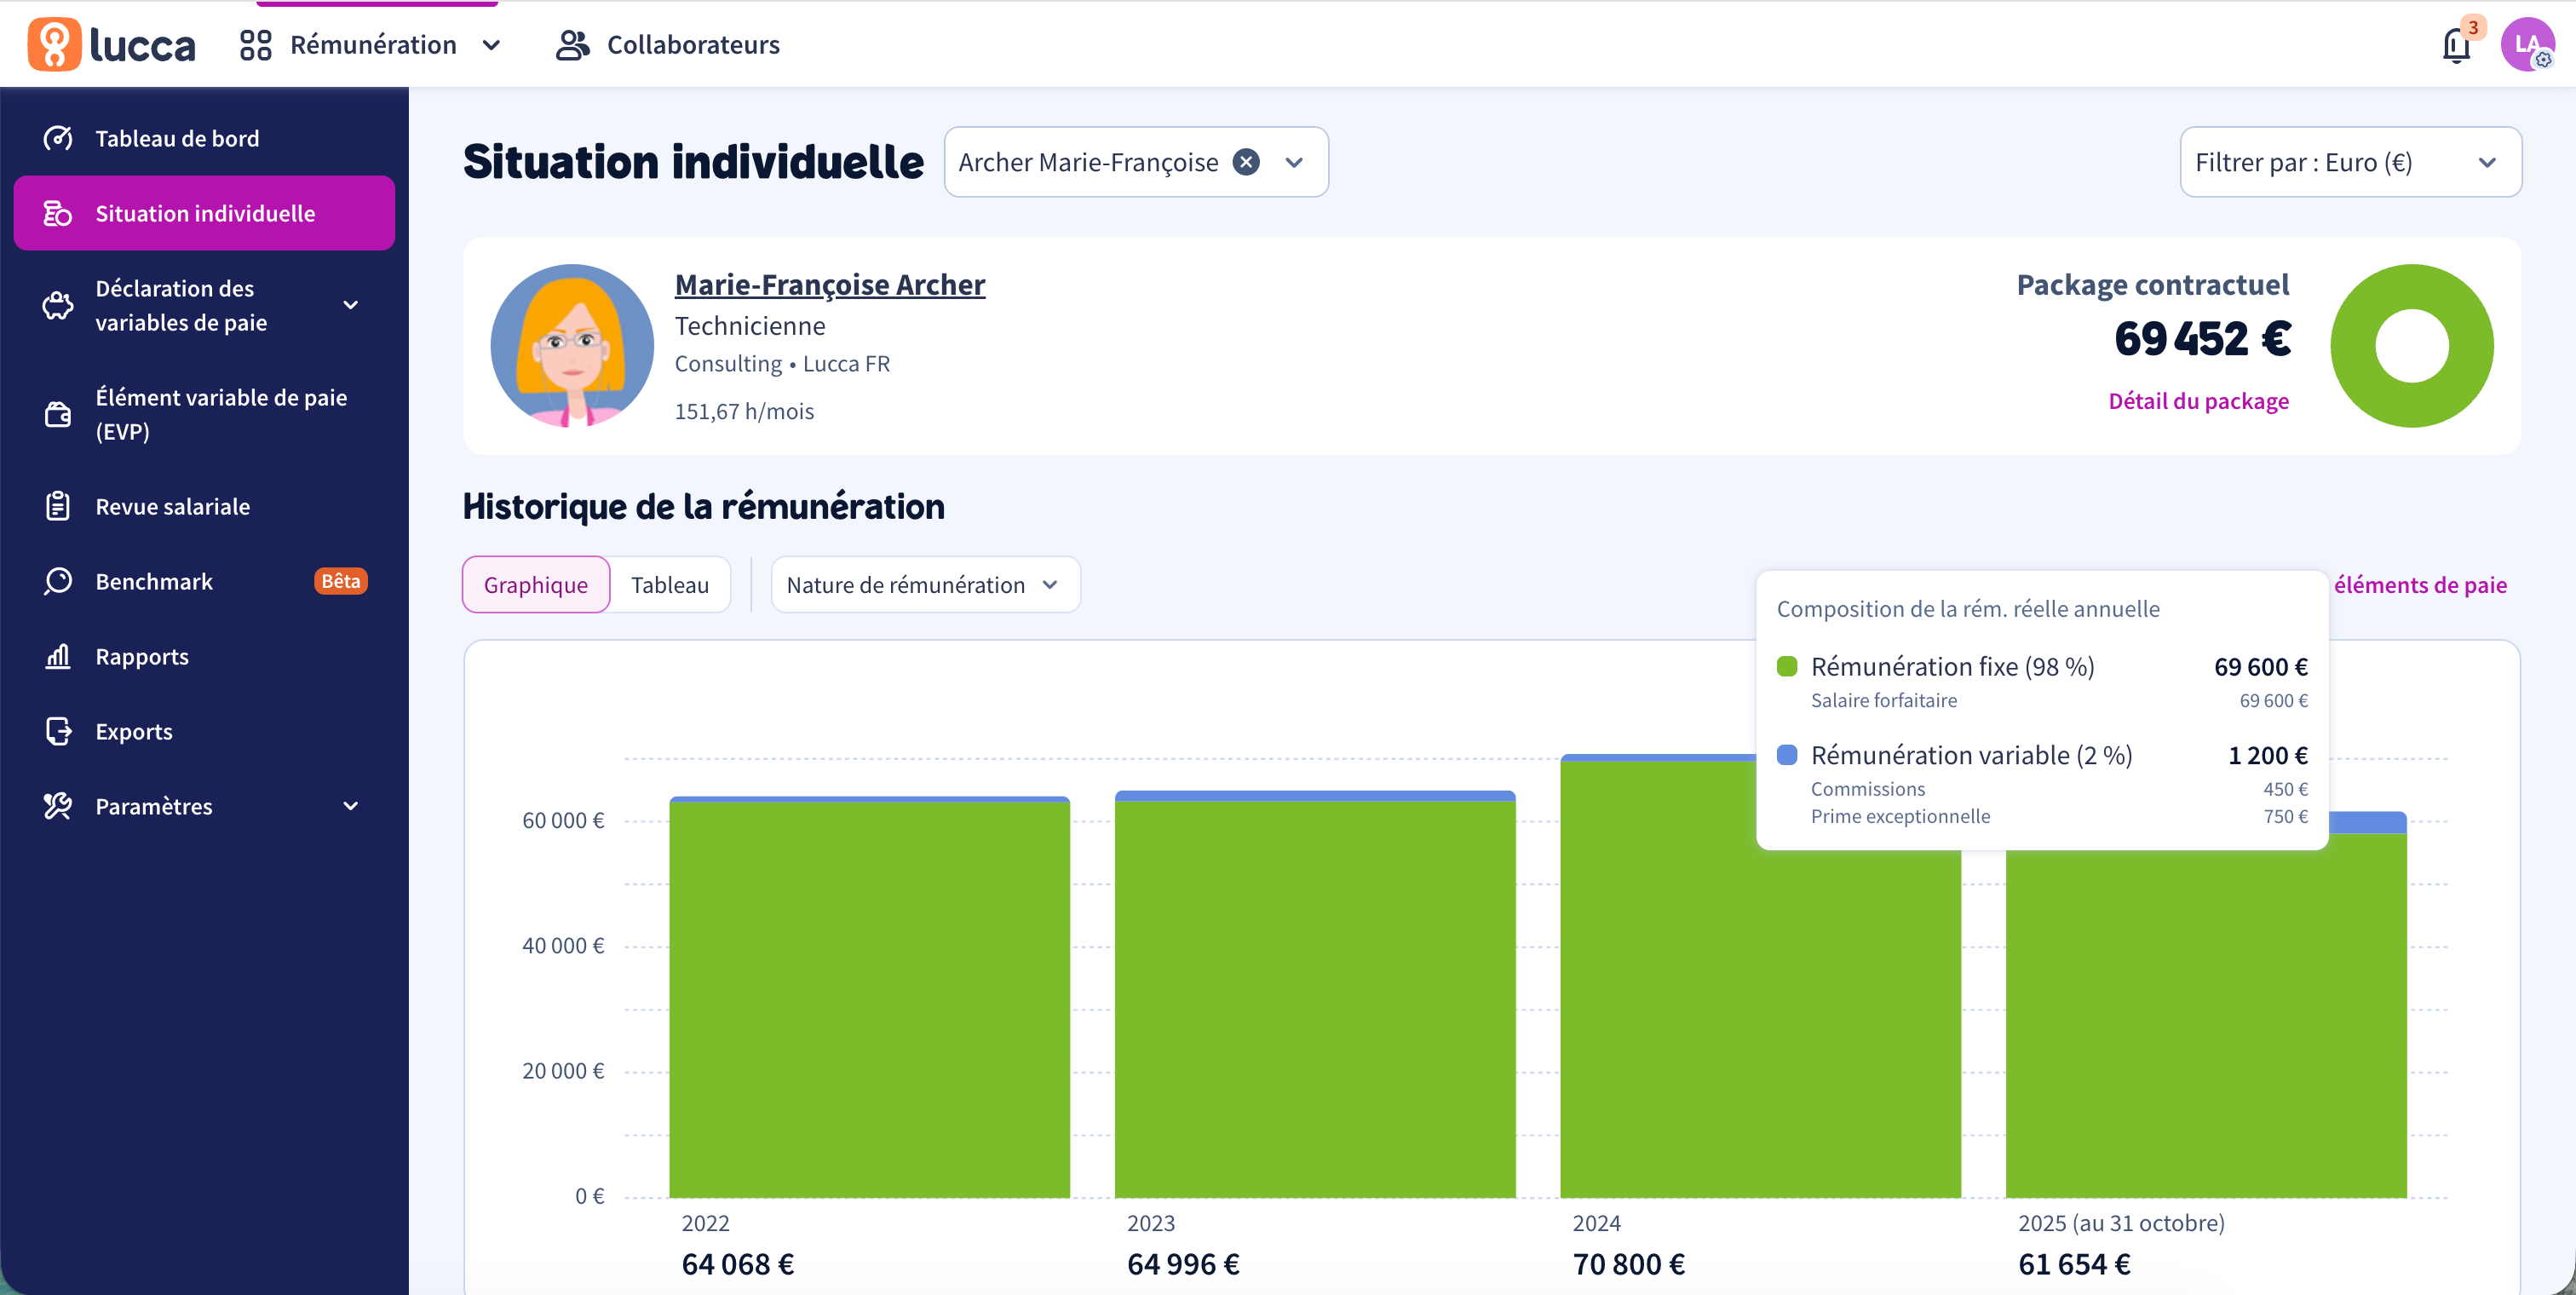This screenshot has height=1295, width=2576.
Task: Open the Filtrer par Euro dropdown
Action: point(2349,162)
